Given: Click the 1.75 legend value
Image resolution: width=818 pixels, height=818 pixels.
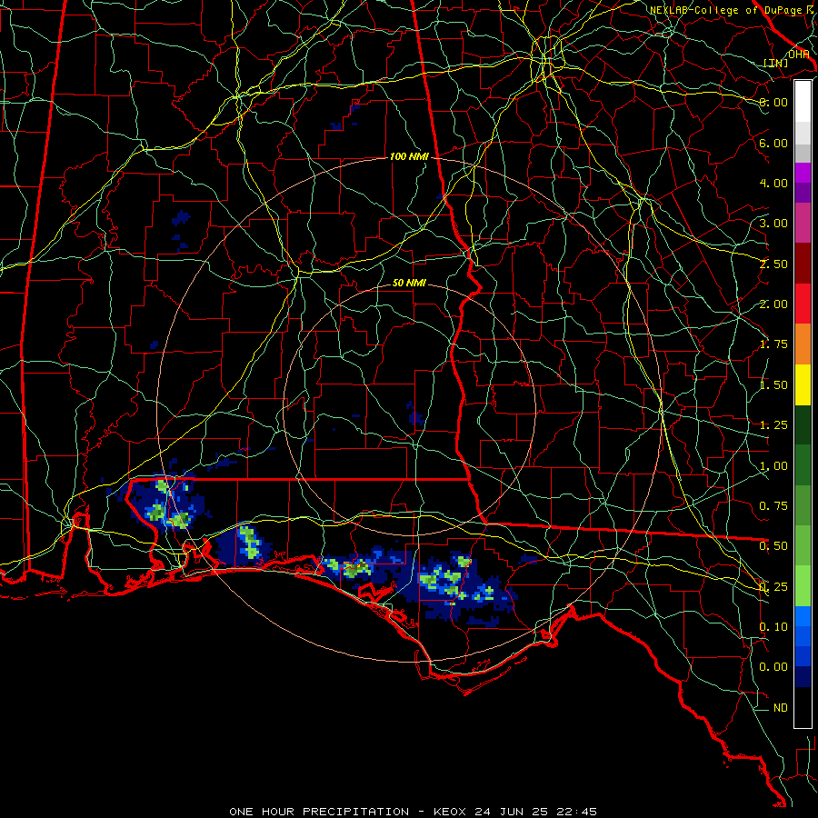Looking at the screenshot, I should pos(773,344).
